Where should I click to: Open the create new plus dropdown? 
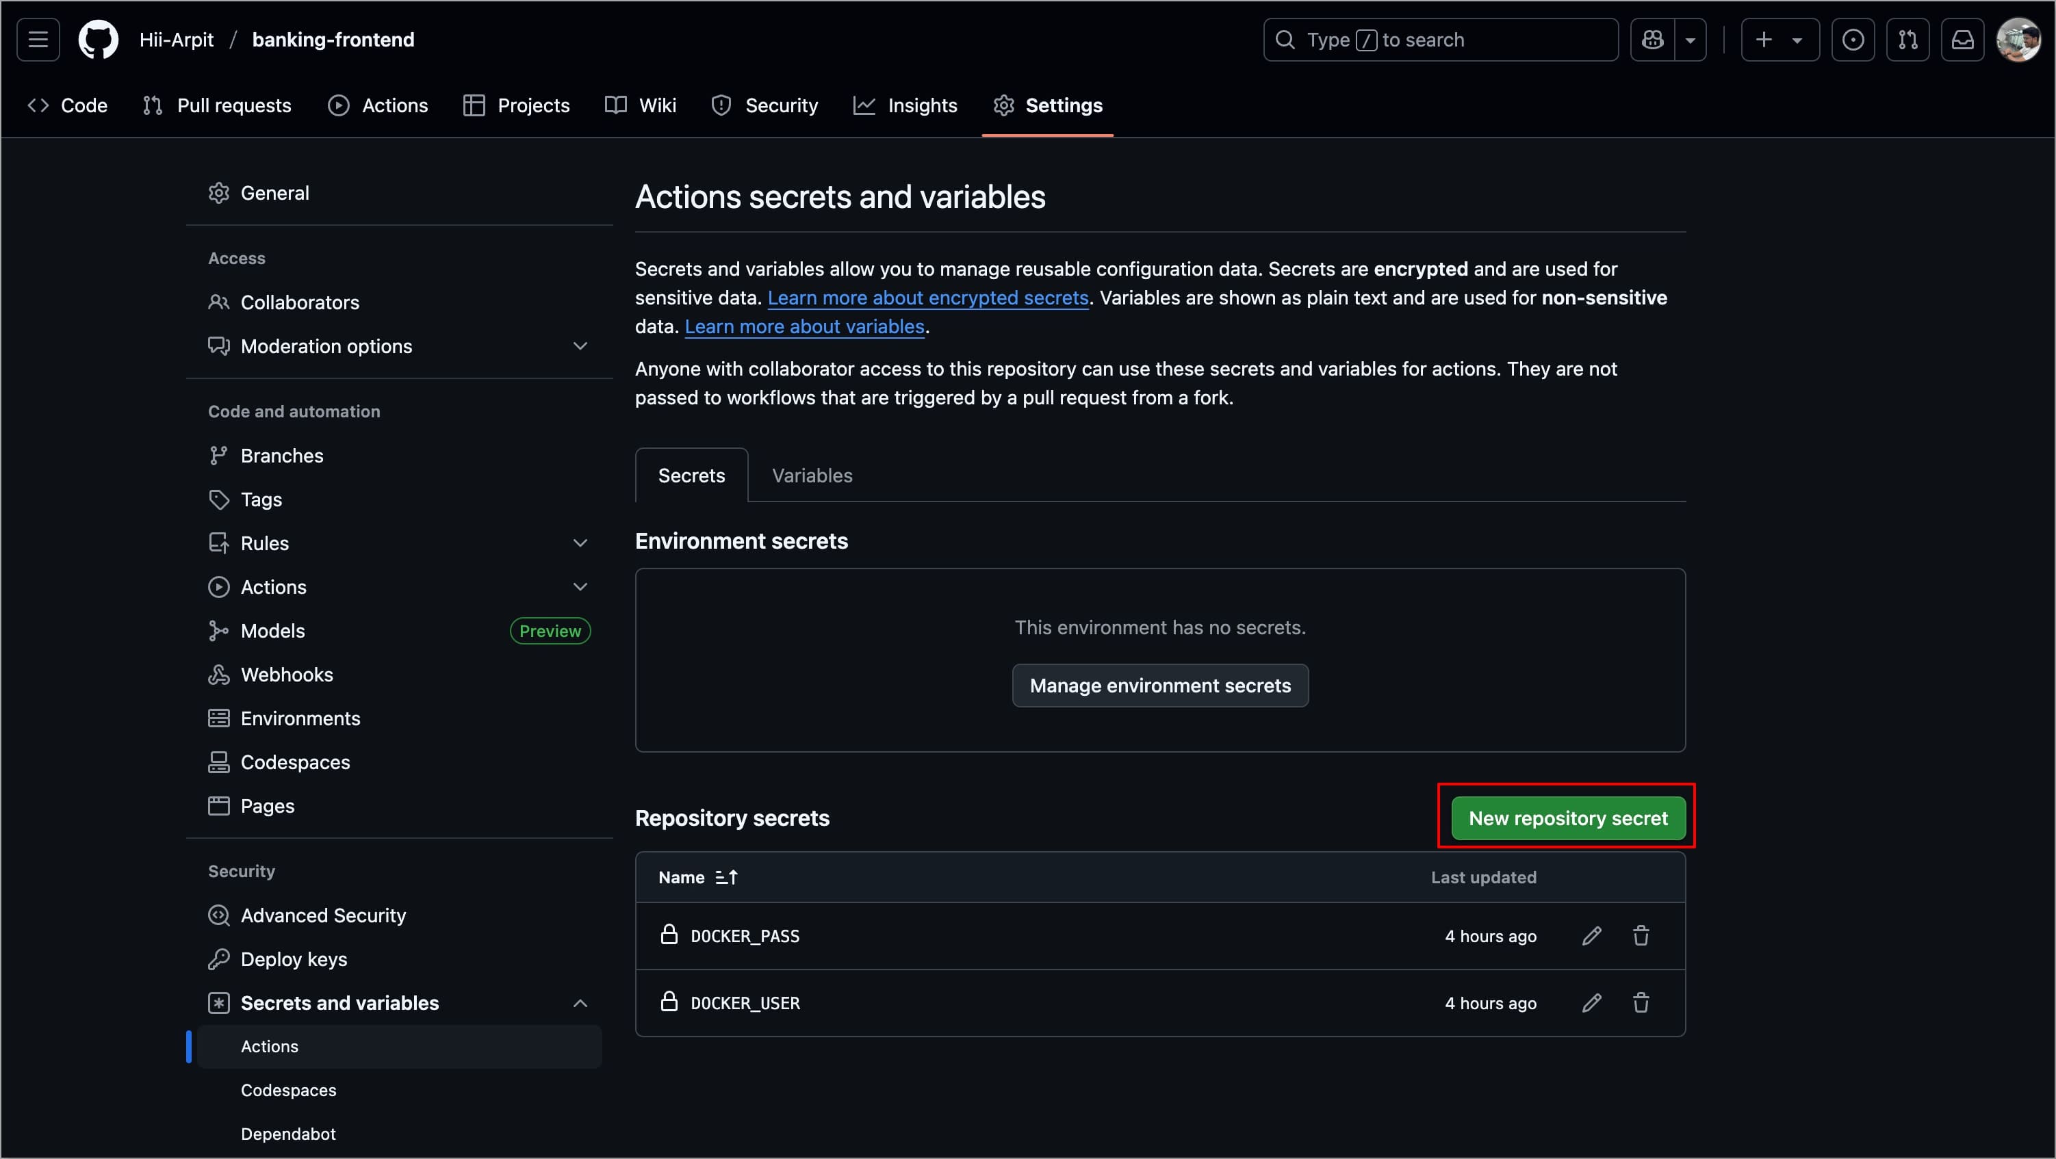[x=1779, y=39]
